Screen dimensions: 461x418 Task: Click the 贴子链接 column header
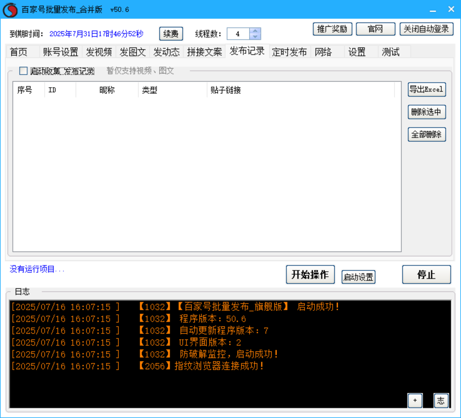click(x=301, y=90)
